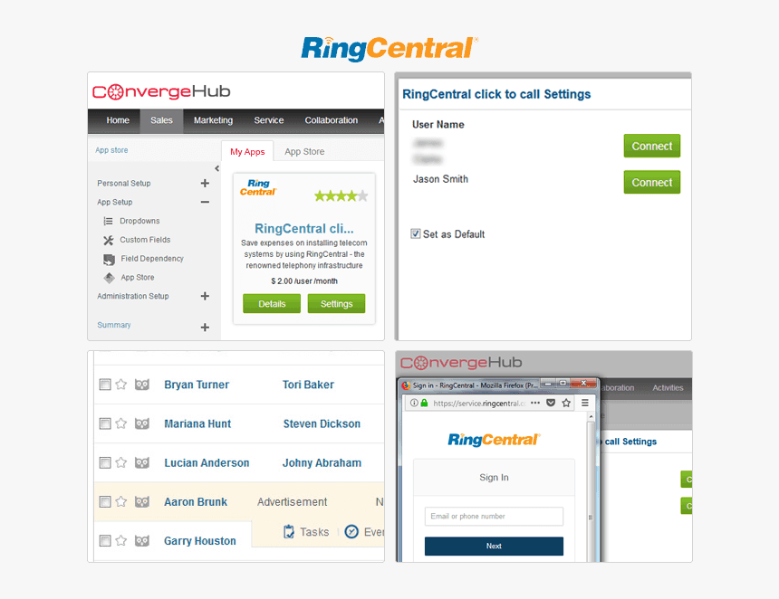Open Activities menu behind Firefox window

(668, 387)
